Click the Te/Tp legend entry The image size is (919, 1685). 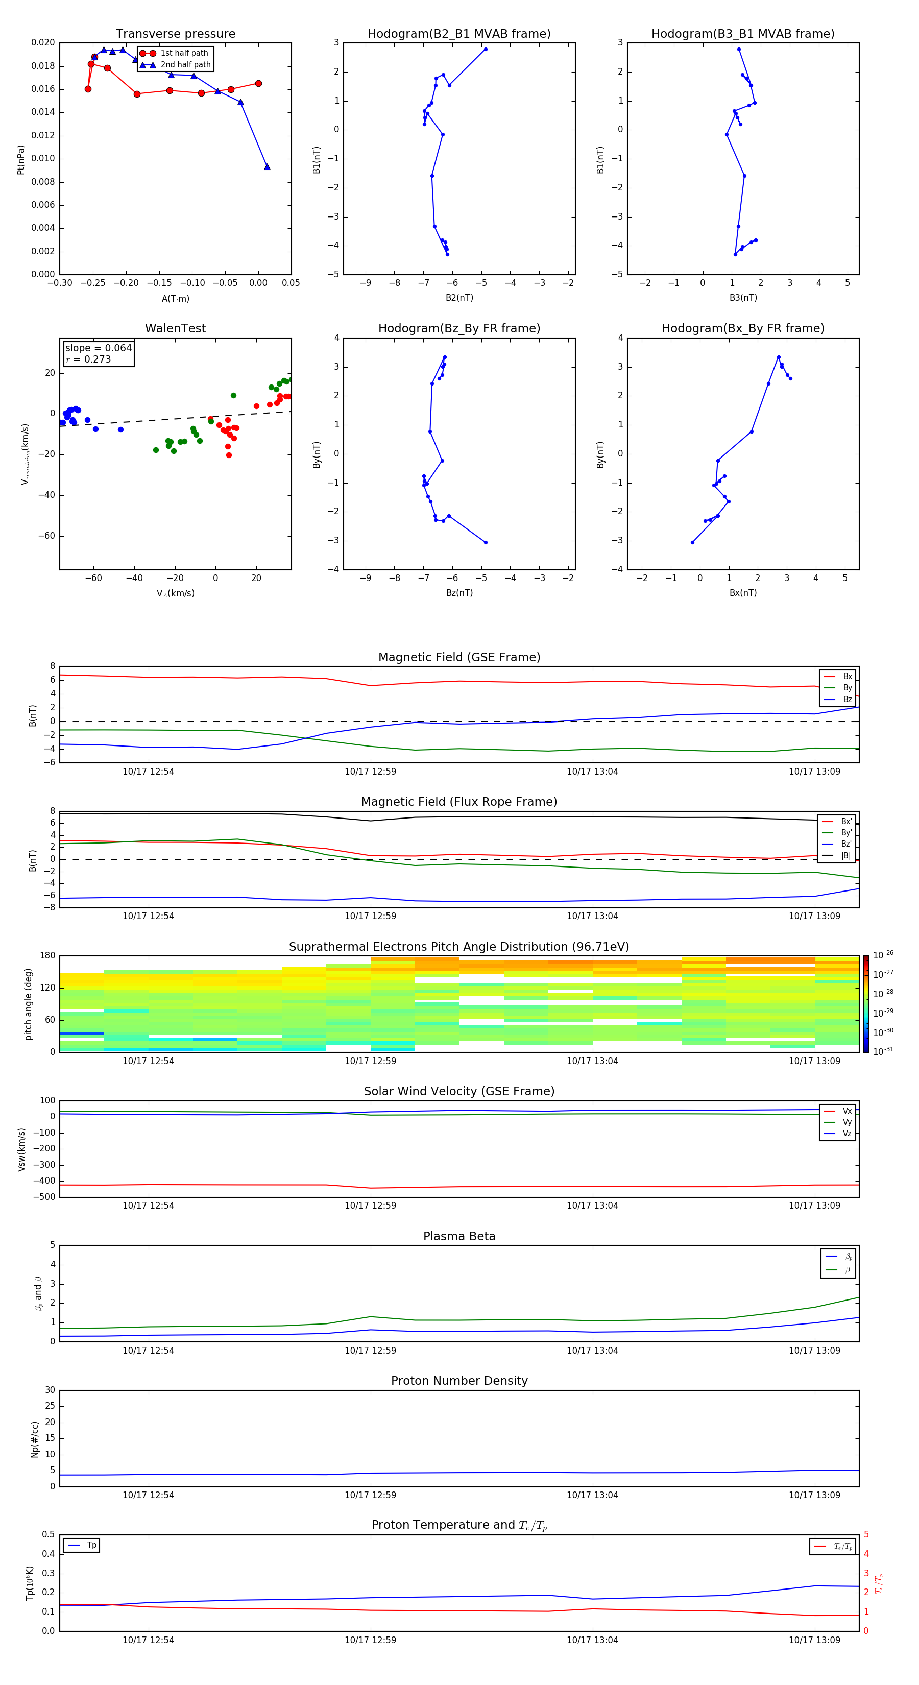[833, 1546]
